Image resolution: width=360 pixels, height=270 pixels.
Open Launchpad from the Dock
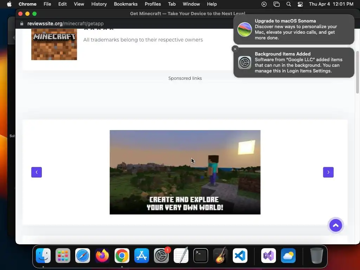(x=63, y=256)
